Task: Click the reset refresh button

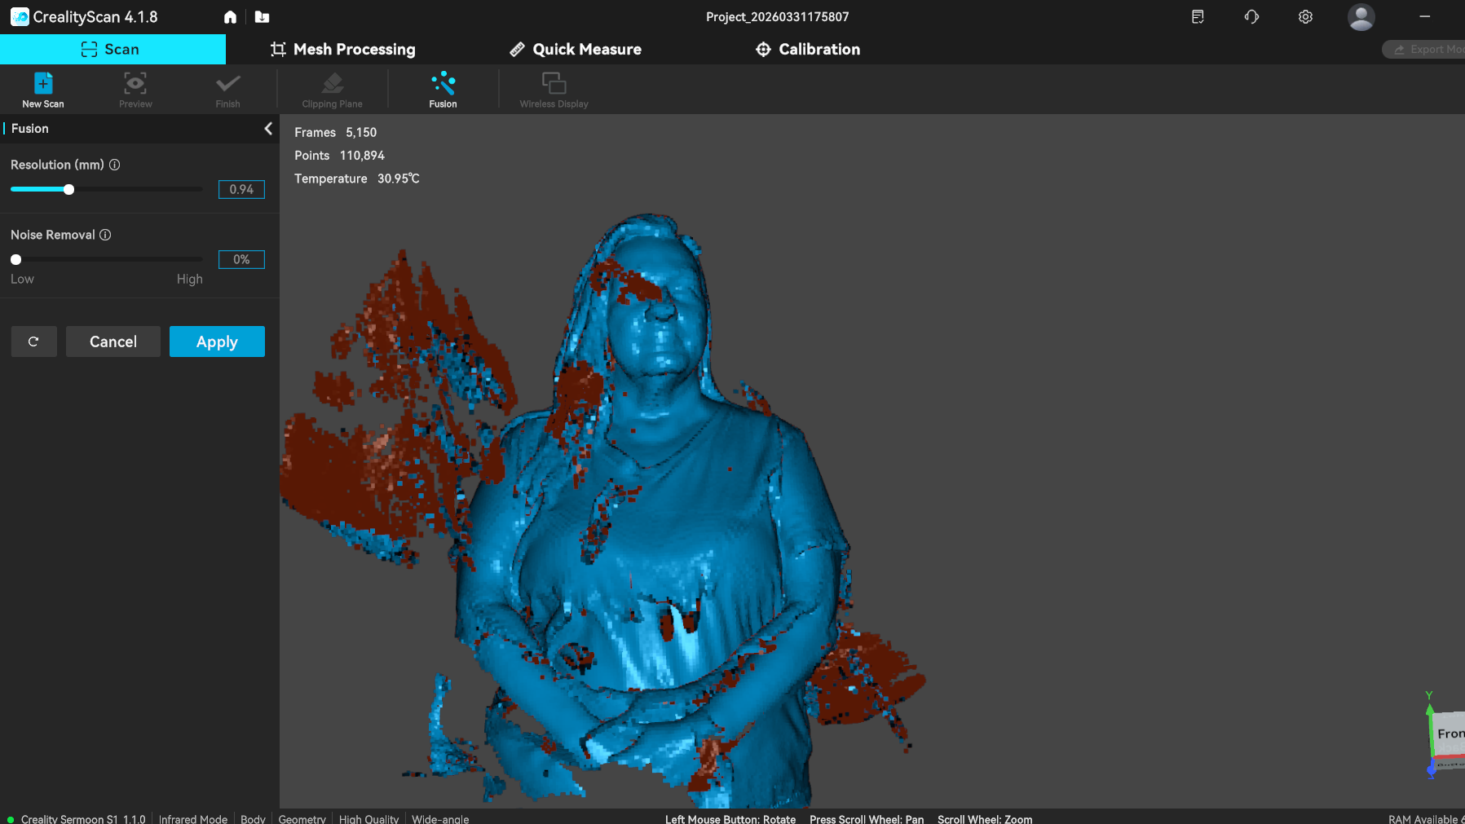Action: click(33, 341)
